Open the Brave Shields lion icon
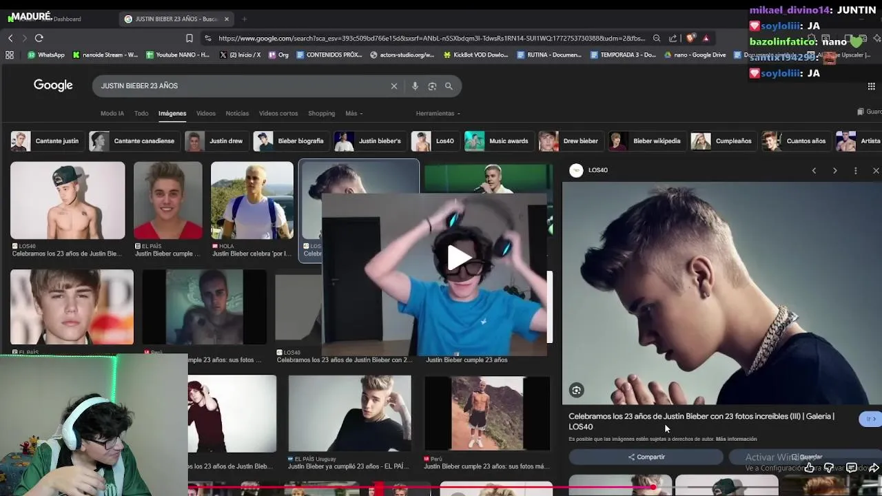Screen dimensions: 882x496 coord(690,38)
